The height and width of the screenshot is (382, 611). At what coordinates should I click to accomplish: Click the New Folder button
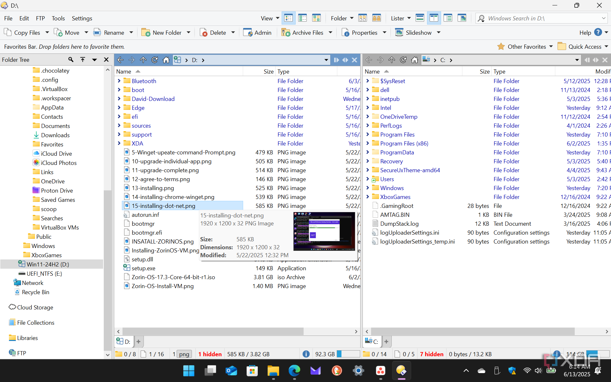(162, 32)
